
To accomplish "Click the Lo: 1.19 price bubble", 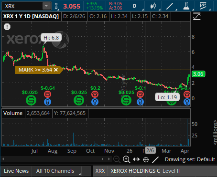I will pyautogui.click(x=167, y=97).
